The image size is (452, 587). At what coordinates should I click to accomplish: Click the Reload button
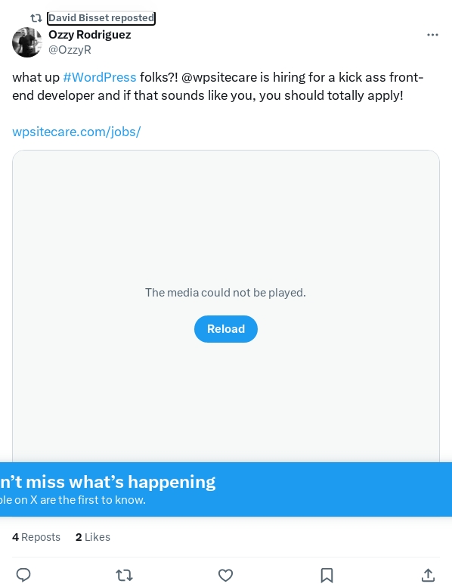pos(226,329)
